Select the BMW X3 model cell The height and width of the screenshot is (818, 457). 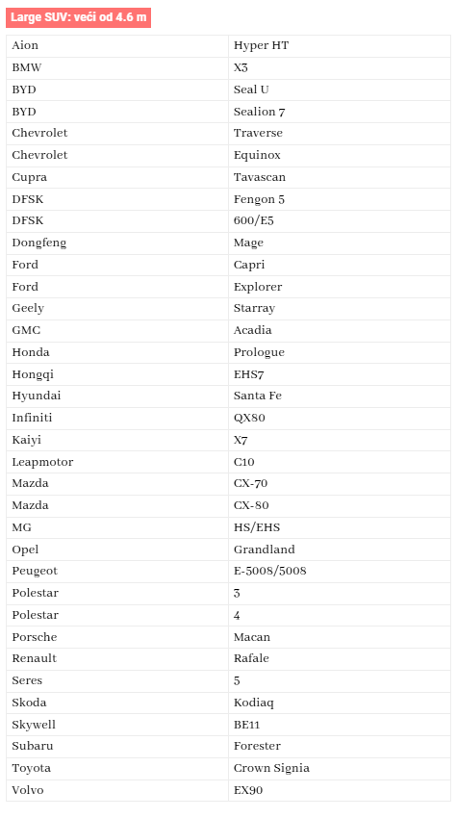[x=340, y=68]
